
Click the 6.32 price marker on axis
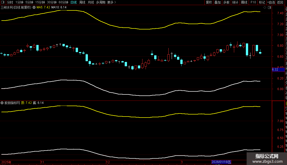click(x=278, y=70)
